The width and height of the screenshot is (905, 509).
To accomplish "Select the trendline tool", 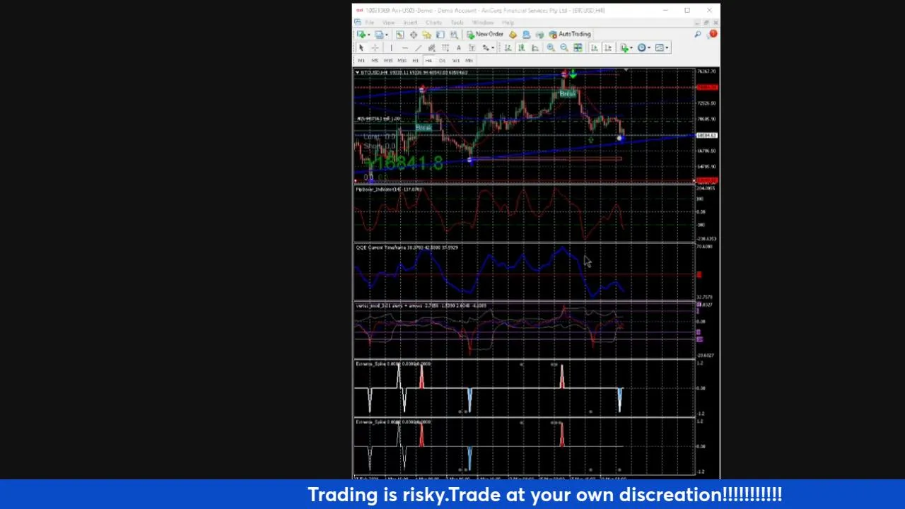I will click(418, 47).
